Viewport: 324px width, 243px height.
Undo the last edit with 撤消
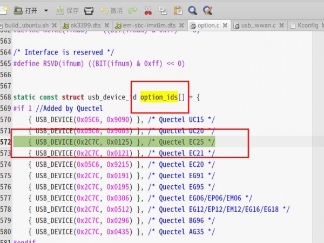click(x=110, y=10)
